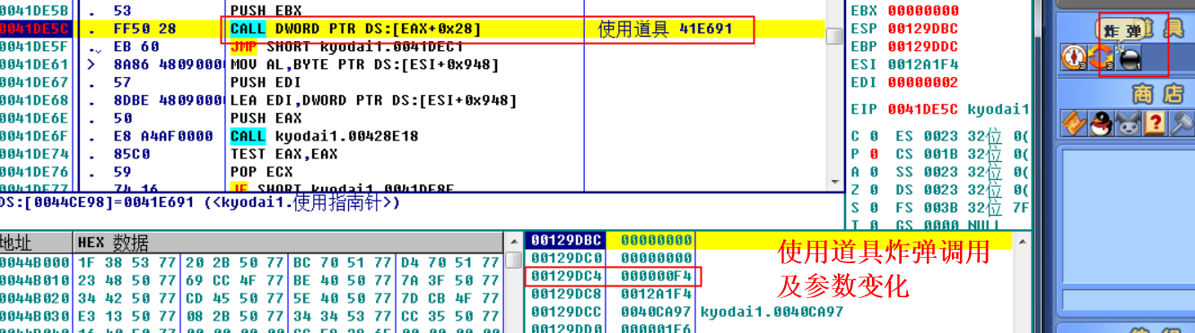Click address 0041DE61 in disassembly
Viewport: 1195px width, 333px height.
click(34, 64)
